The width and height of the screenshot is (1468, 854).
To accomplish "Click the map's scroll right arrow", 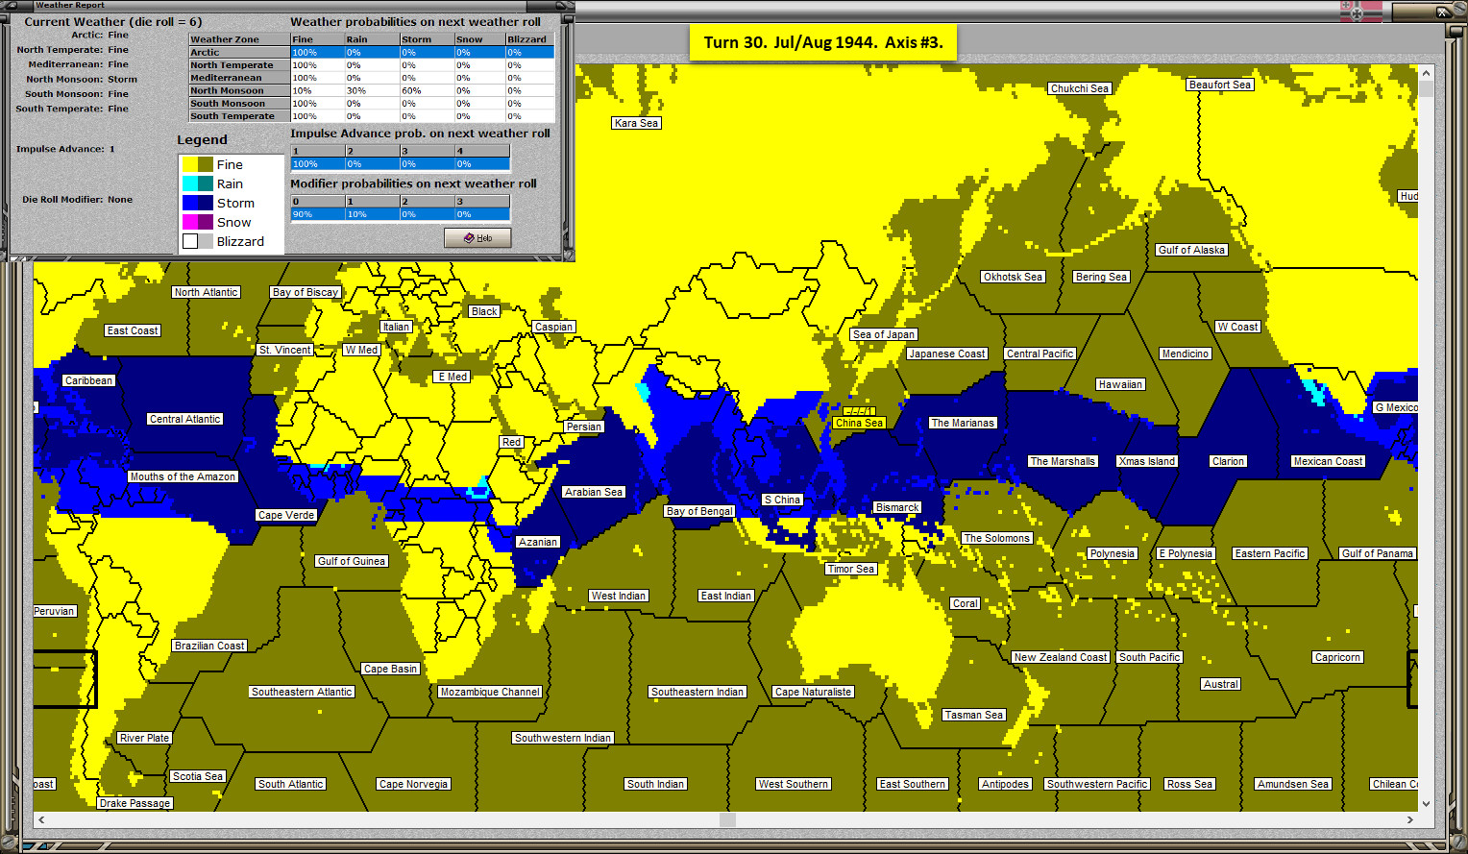I will pyautogui.click(x=1409, y=819).
